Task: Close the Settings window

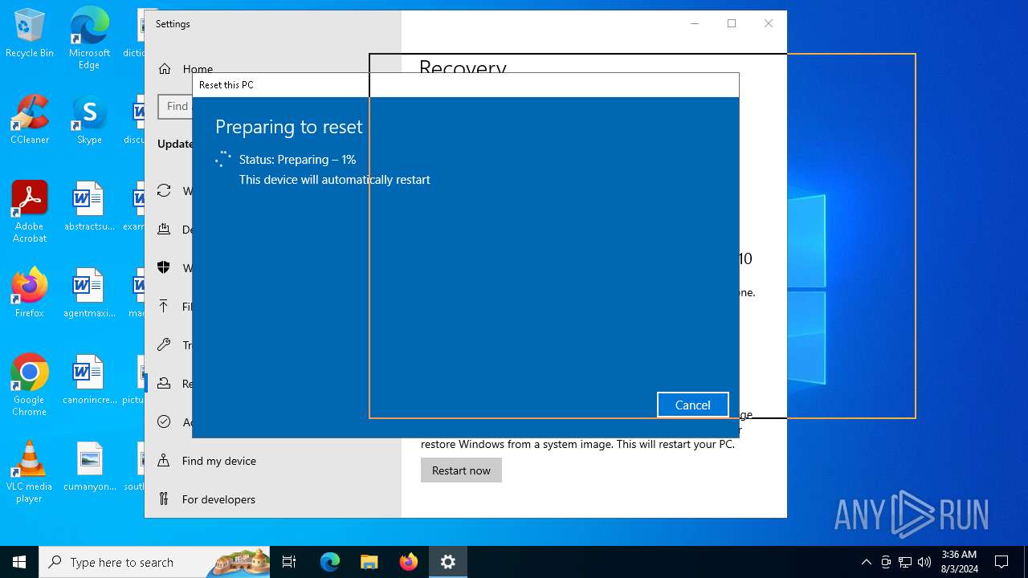Action: [769, 23]
